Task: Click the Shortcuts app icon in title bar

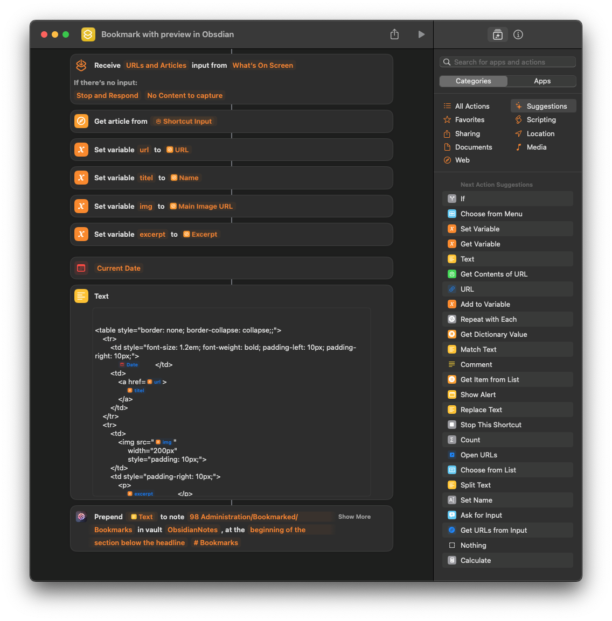Action: (88, 34)
